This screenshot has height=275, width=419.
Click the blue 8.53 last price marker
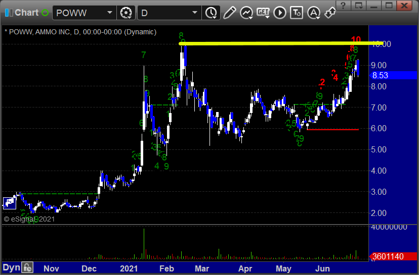coord(393,75)
